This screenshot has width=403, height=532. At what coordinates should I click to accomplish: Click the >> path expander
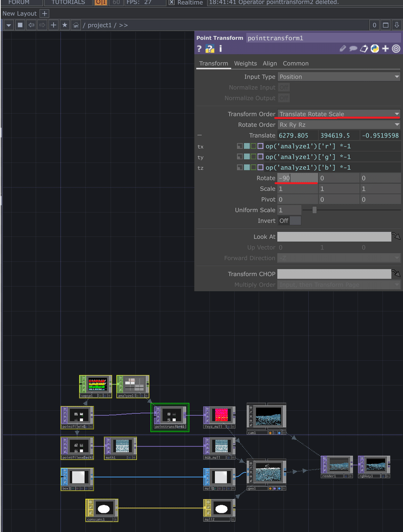(x=123, y=25)
